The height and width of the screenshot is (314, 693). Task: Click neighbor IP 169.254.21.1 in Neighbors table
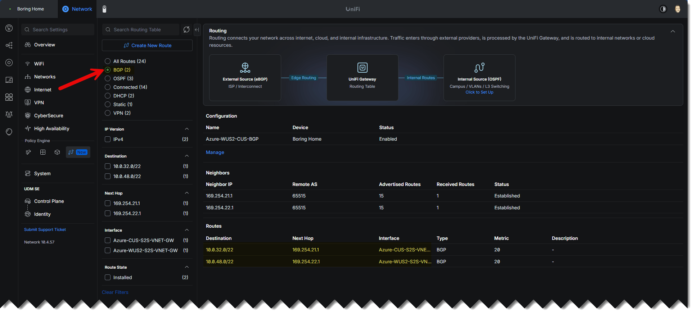[x=219, y=196]
